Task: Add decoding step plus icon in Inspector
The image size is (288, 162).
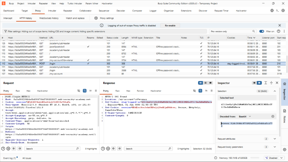Action: [x=273, y=116]
